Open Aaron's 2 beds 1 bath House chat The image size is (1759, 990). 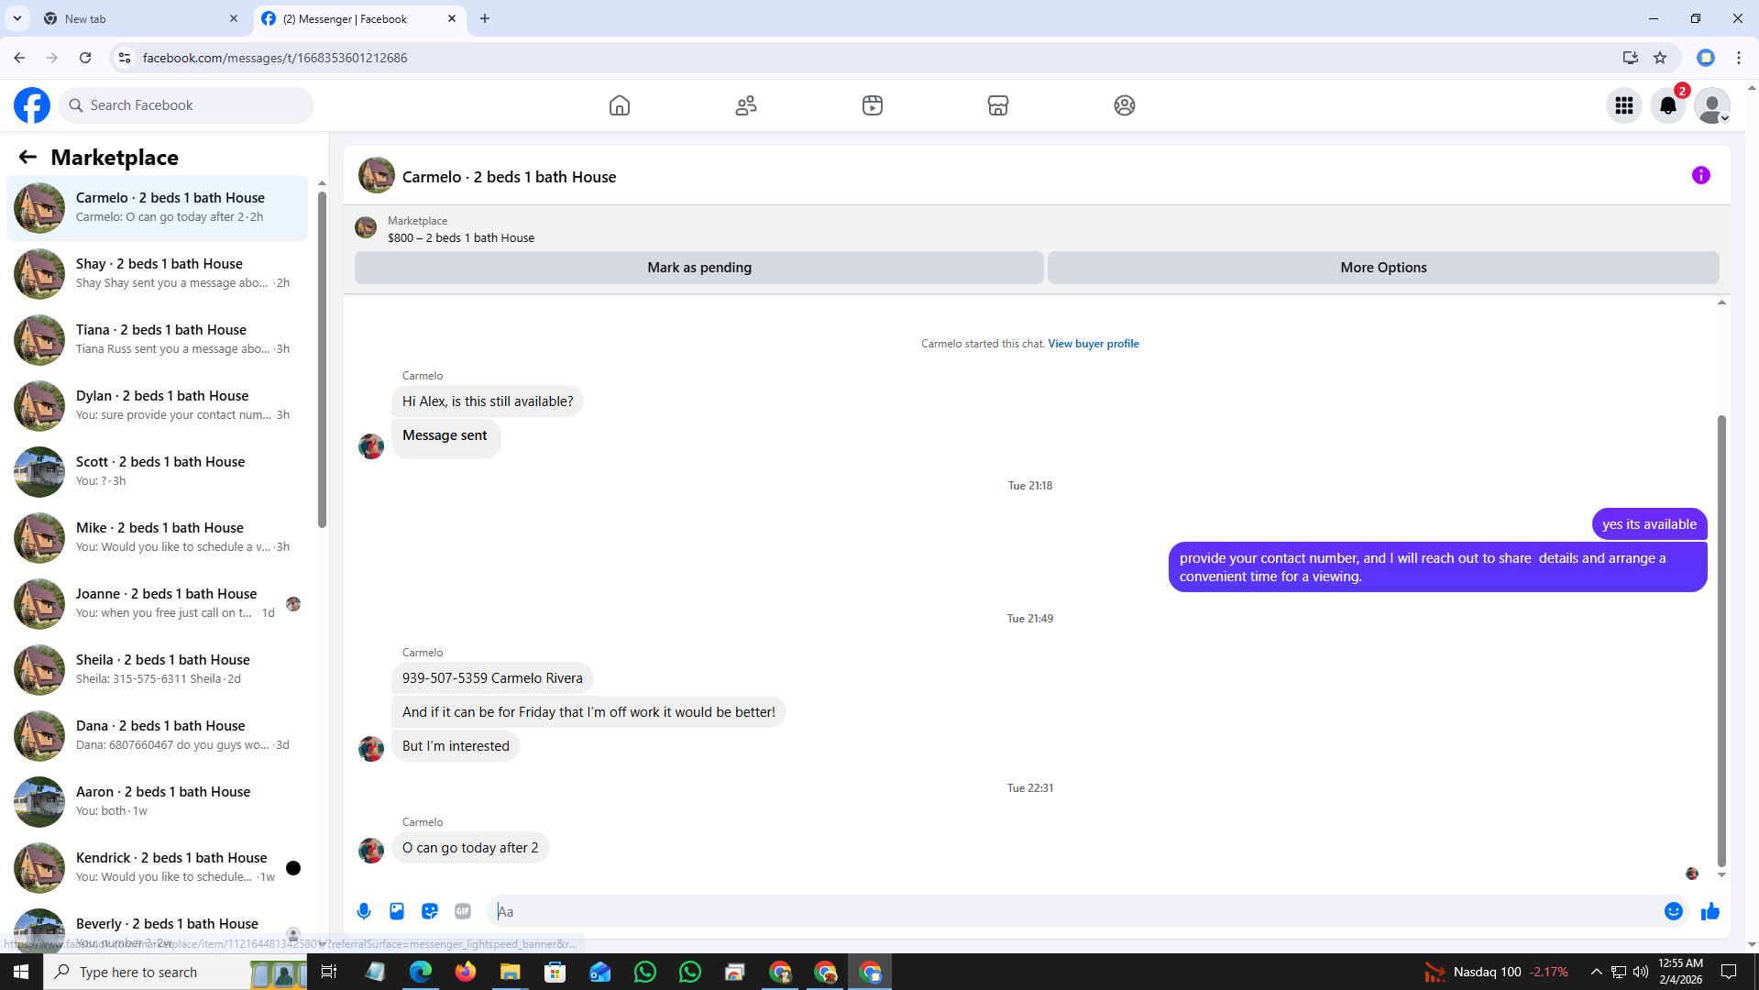(158, 801)
